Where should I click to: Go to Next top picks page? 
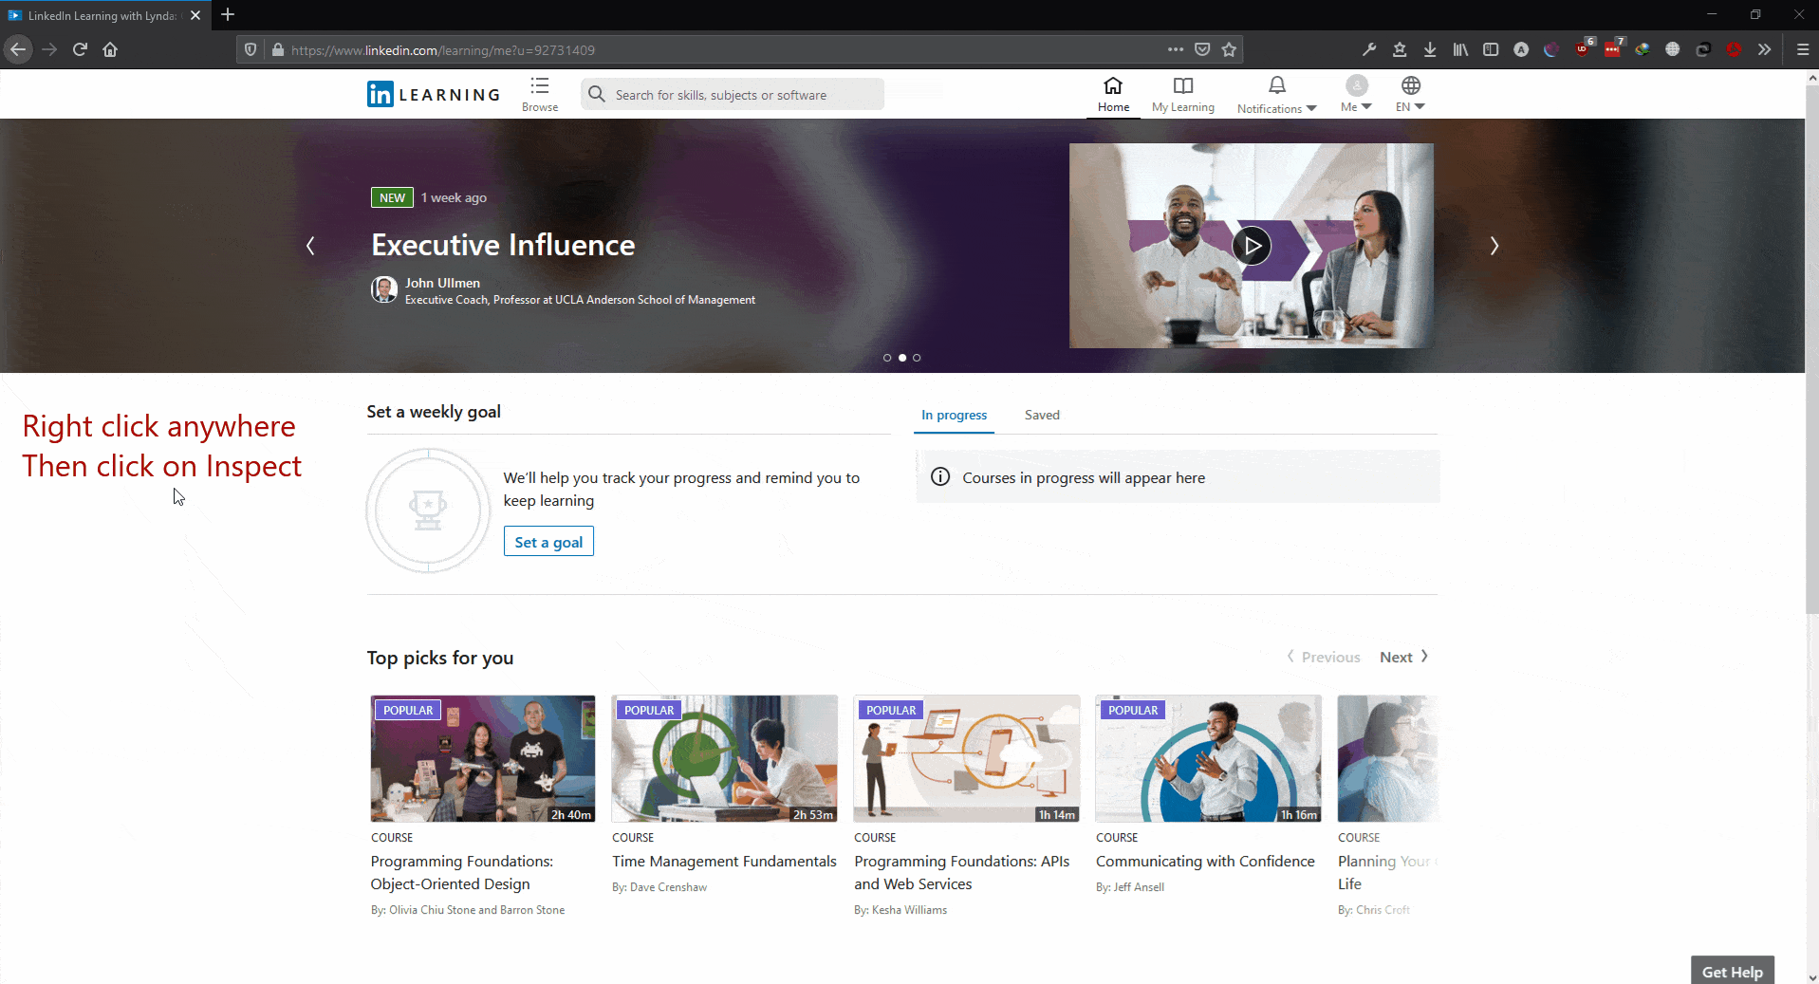[1403, 657]
